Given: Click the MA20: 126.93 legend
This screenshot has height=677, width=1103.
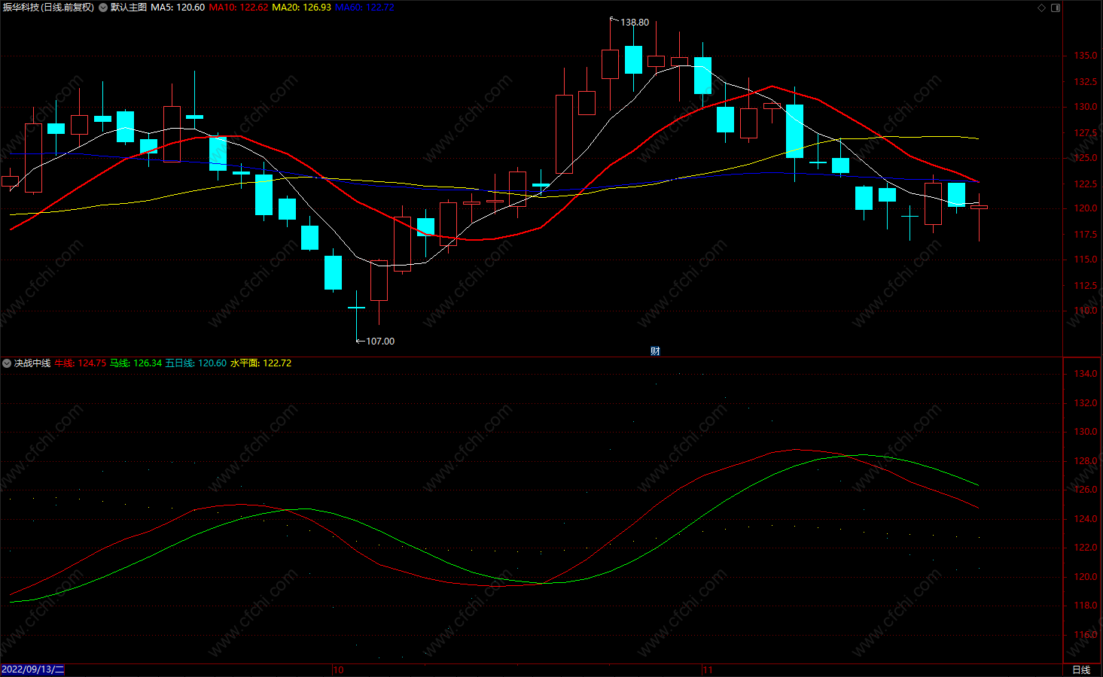Looking at the screenshot, I should tap(301, 8).
